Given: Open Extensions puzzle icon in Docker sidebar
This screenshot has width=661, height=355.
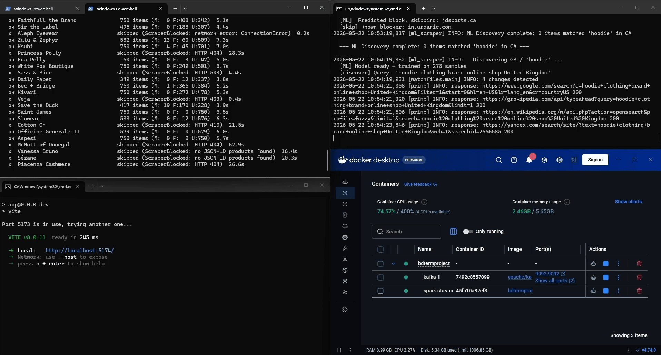Looking at the screenshot, I should [x=345, y=310].
